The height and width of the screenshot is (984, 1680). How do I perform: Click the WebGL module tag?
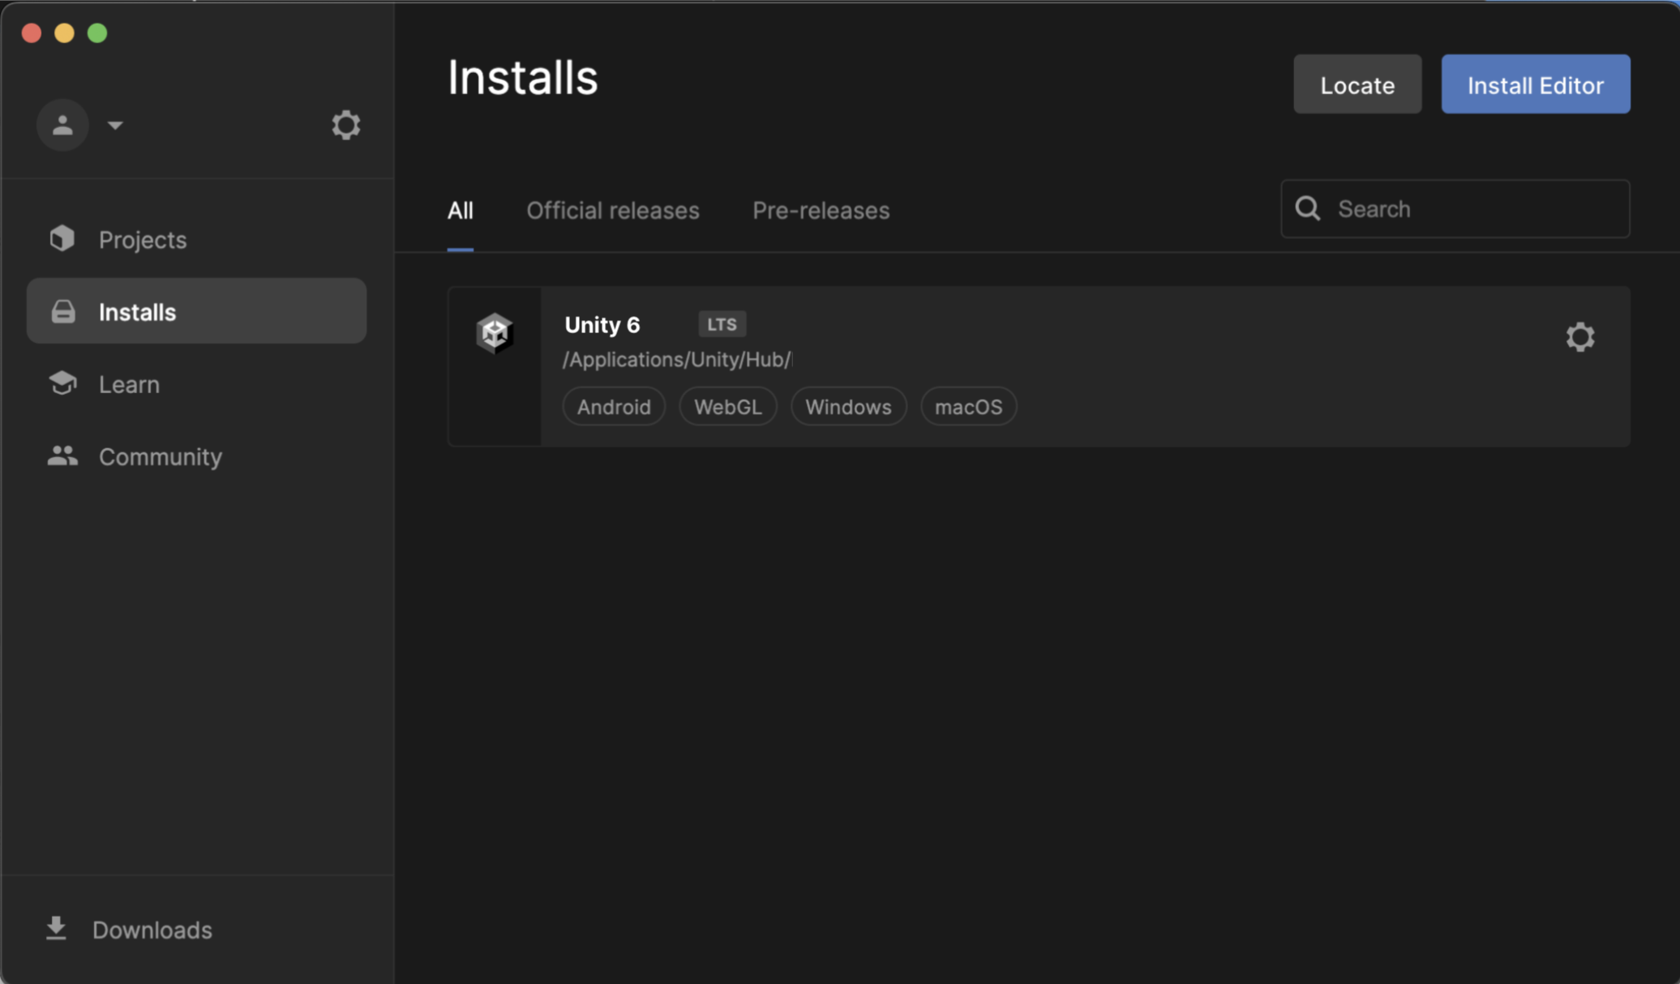pyautogui.click(x=727, y=407)
